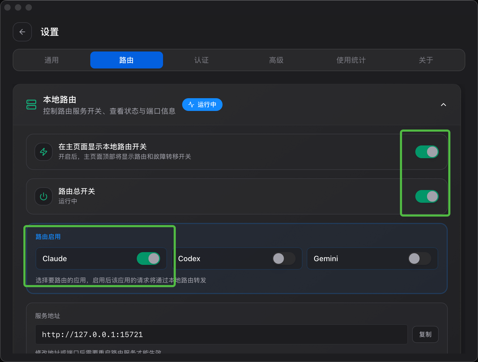This screenshot has height=362, width=478.
Task: Click the 设置 page title
Action: click(x=50, y=32)
